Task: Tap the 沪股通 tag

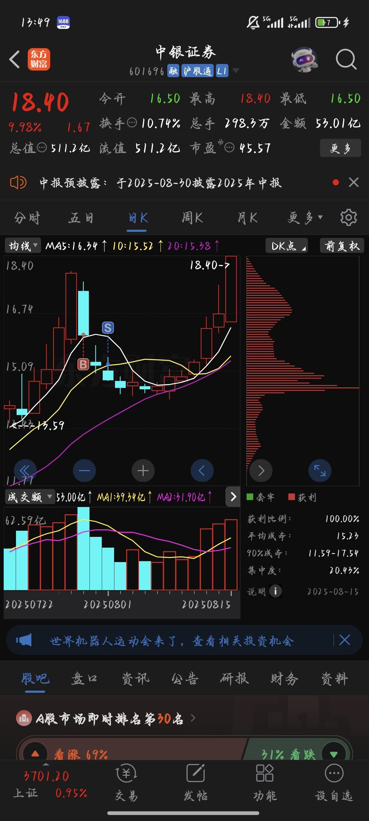Action: click(197, 71)
